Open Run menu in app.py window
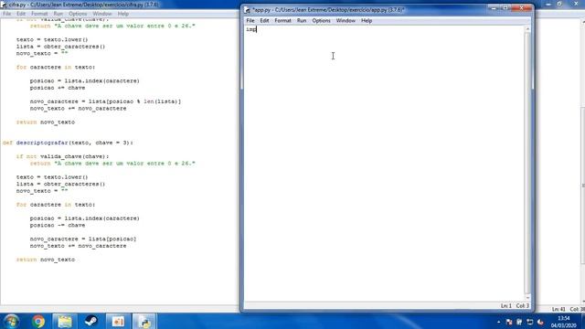585x329 pixels. click(x=302, y=20)
